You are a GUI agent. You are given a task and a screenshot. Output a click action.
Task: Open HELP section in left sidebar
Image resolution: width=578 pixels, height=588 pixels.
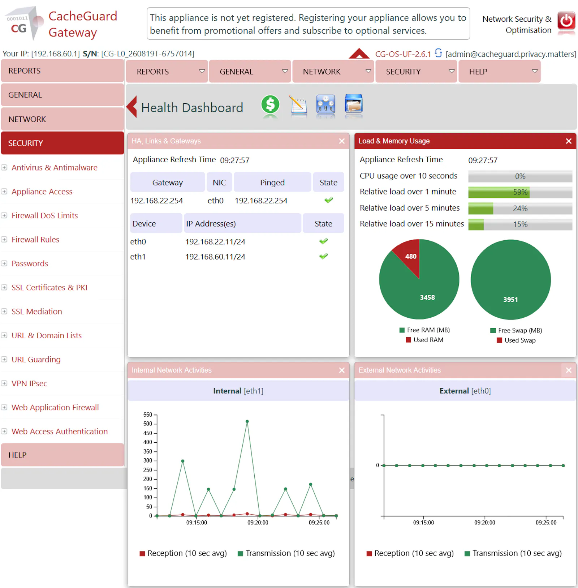tap(62, 455)
